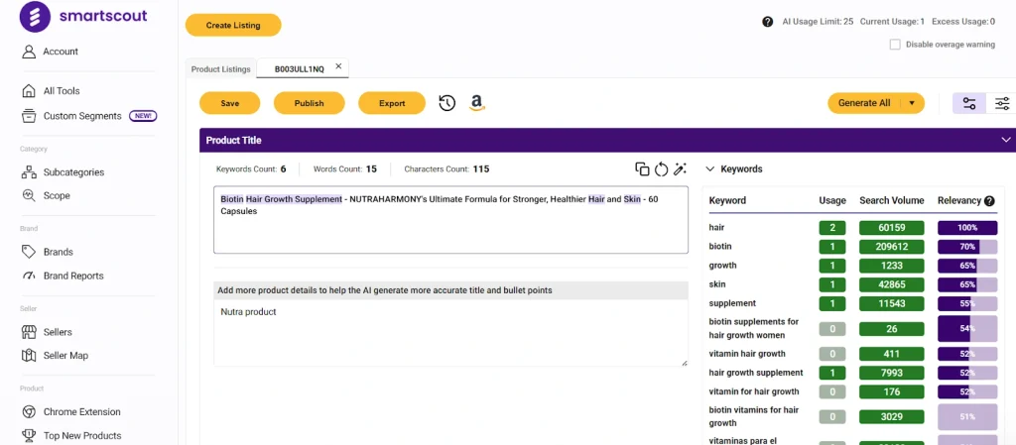Screen dimensions: 1016x445
Task: Select 'biotin supplements for hair growth women' keyword
Action: point(754,329)
